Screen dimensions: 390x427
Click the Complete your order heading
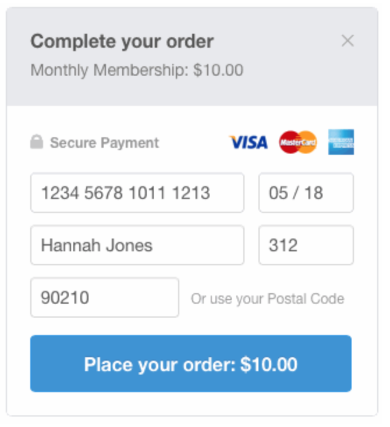coord(122,41)
